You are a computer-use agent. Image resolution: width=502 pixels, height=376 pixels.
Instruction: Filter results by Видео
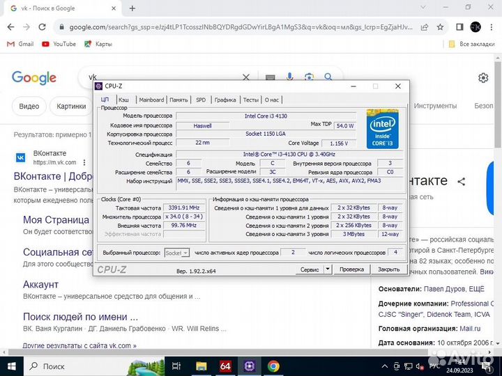point(29,106)
